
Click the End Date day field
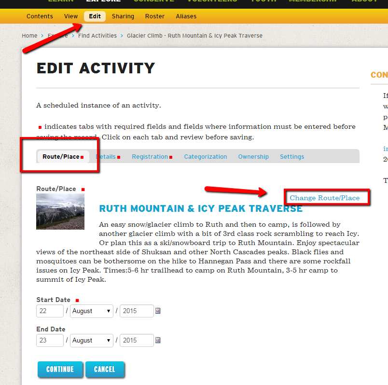(50, 341)
